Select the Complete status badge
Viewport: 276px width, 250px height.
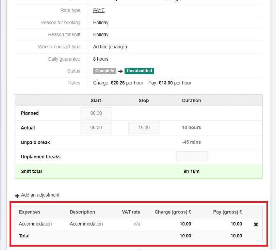(x=104, y=71)
